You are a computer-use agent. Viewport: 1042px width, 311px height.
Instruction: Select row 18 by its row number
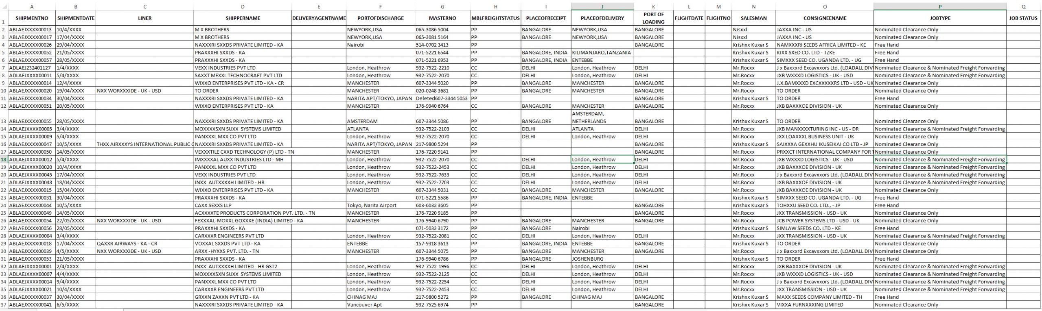click(x=4, y=160)
